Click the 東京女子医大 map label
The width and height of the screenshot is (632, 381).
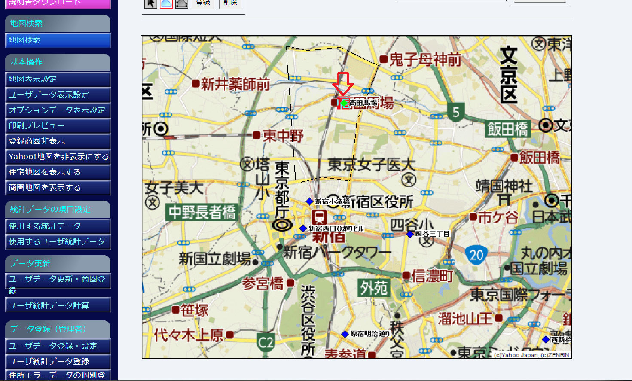point(372,164)
